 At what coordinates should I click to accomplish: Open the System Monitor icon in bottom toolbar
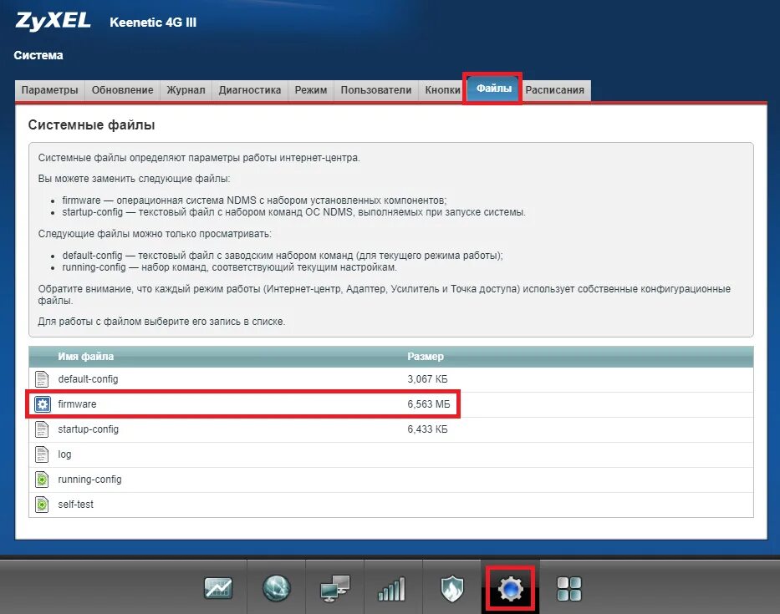click(x=217, y=587)
